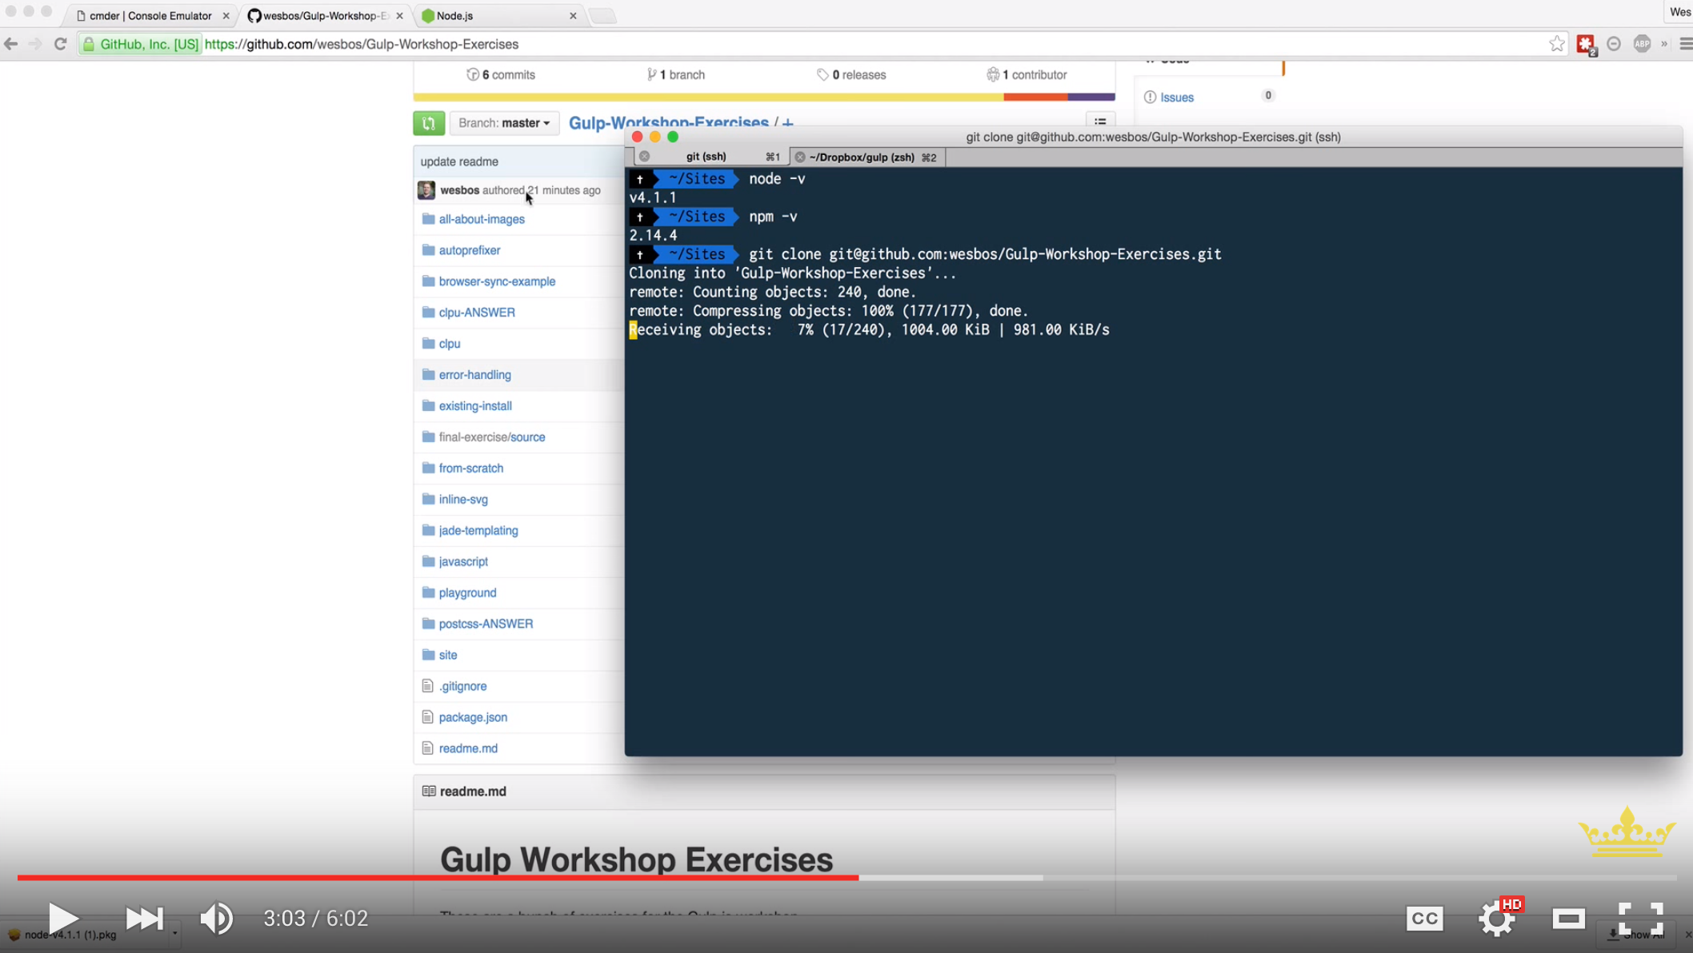View 0 releases
Screen dimensions: 1693x953
point(851,74)
